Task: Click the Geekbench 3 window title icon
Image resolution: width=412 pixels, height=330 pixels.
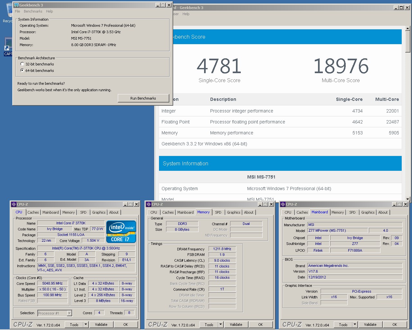Action: [x=16, y=5]
